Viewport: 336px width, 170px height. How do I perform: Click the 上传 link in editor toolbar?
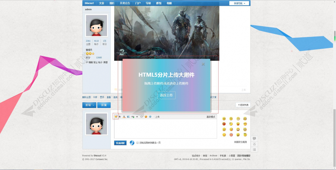click(x=157, y=117)
